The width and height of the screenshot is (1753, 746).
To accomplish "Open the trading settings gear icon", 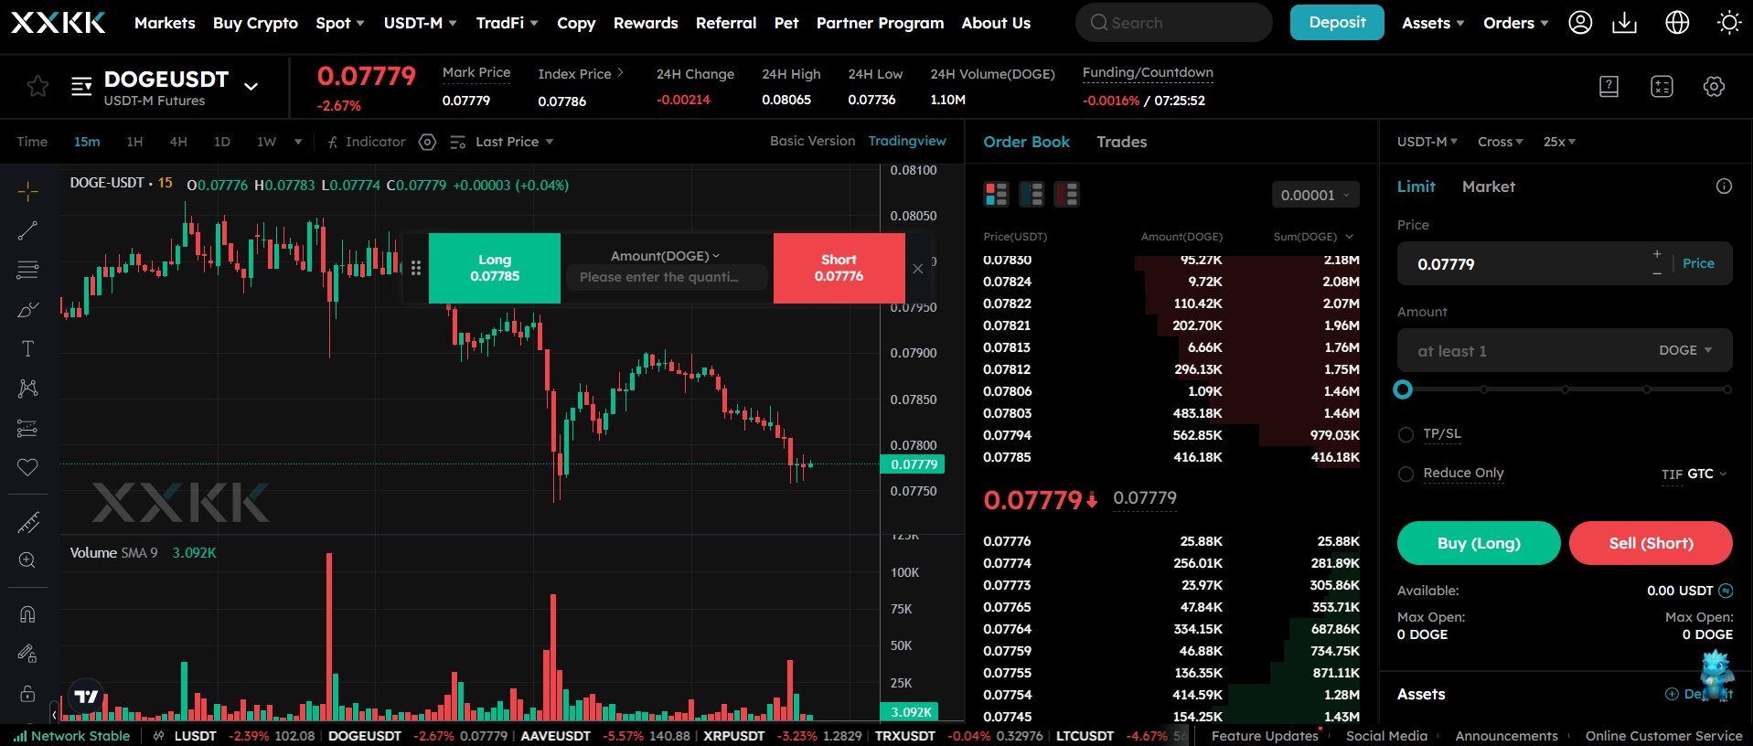I will click(1714, 86).
